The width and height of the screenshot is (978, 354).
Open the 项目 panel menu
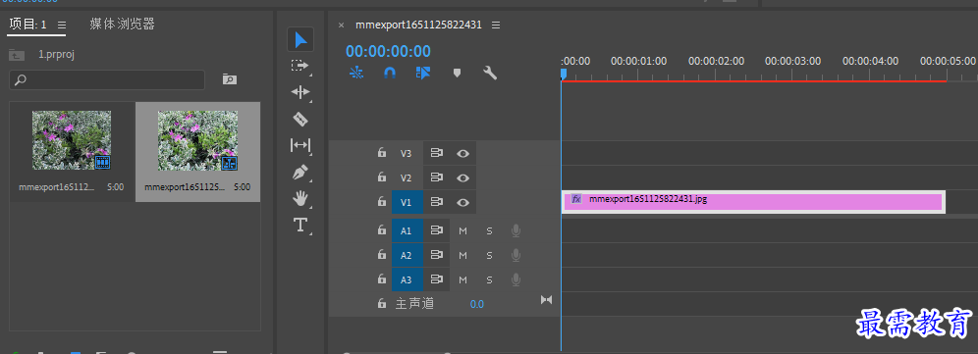click(61, 25)
